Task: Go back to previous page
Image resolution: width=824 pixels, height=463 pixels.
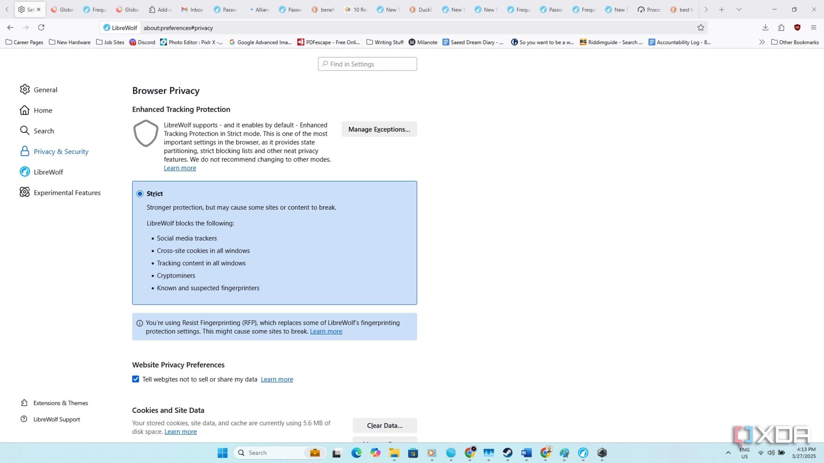Action: (x=10, y=27)
